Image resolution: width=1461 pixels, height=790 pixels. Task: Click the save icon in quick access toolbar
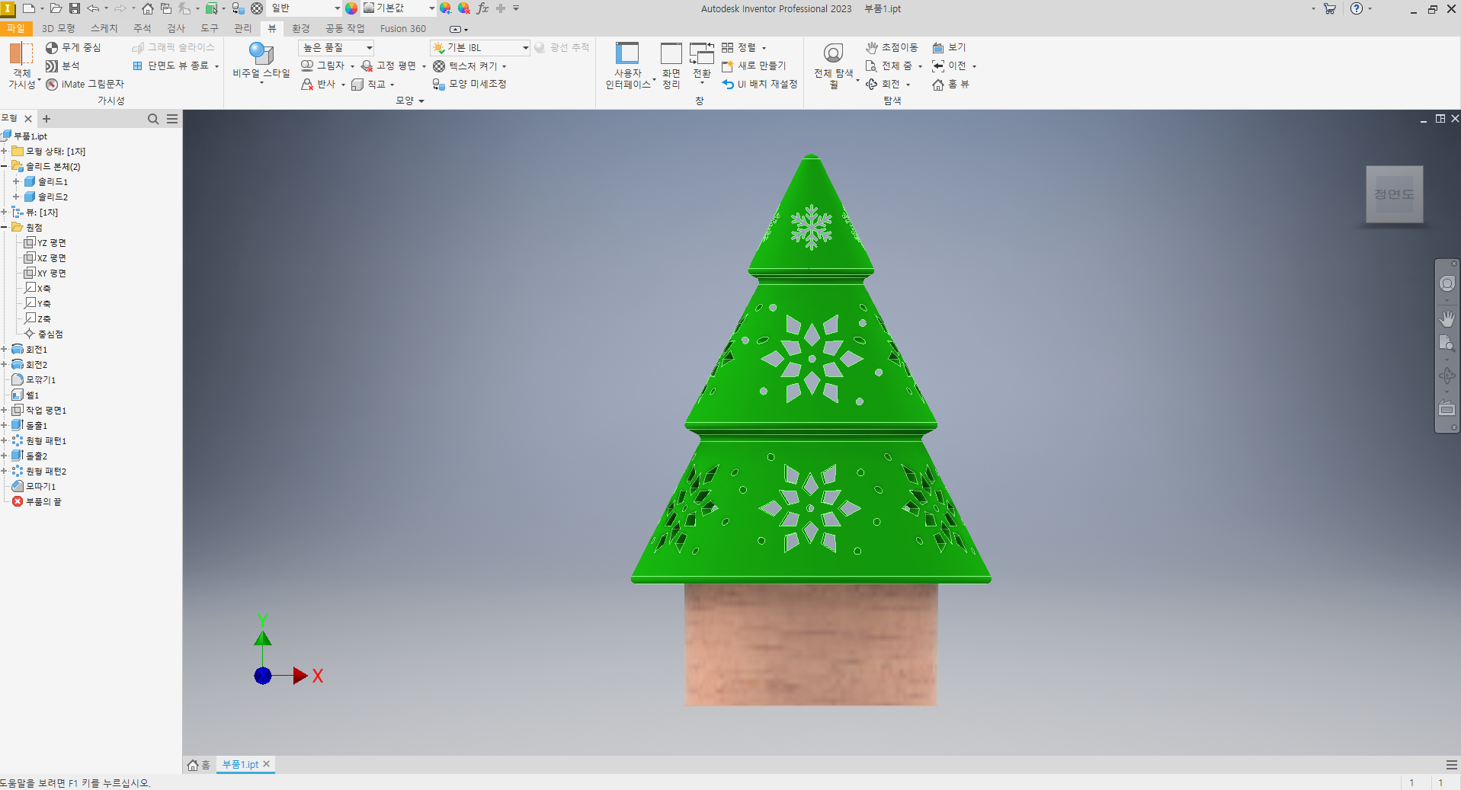click(x=74, y=8)
